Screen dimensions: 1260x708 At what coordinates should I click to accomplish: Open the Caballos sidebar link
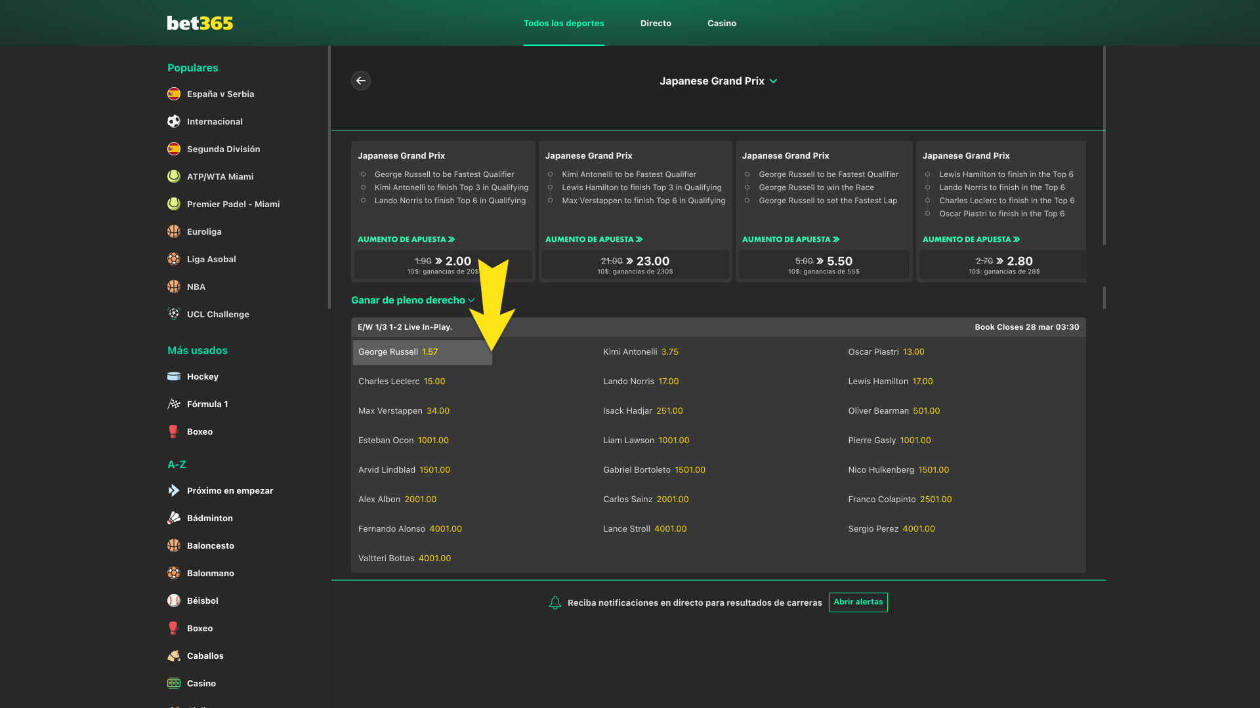pyautogui.click(x=205, y=656)
